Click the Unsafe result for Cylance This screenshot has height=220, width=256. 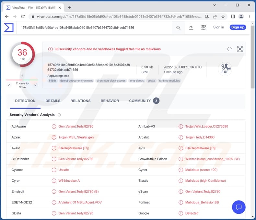pos(64,170)
